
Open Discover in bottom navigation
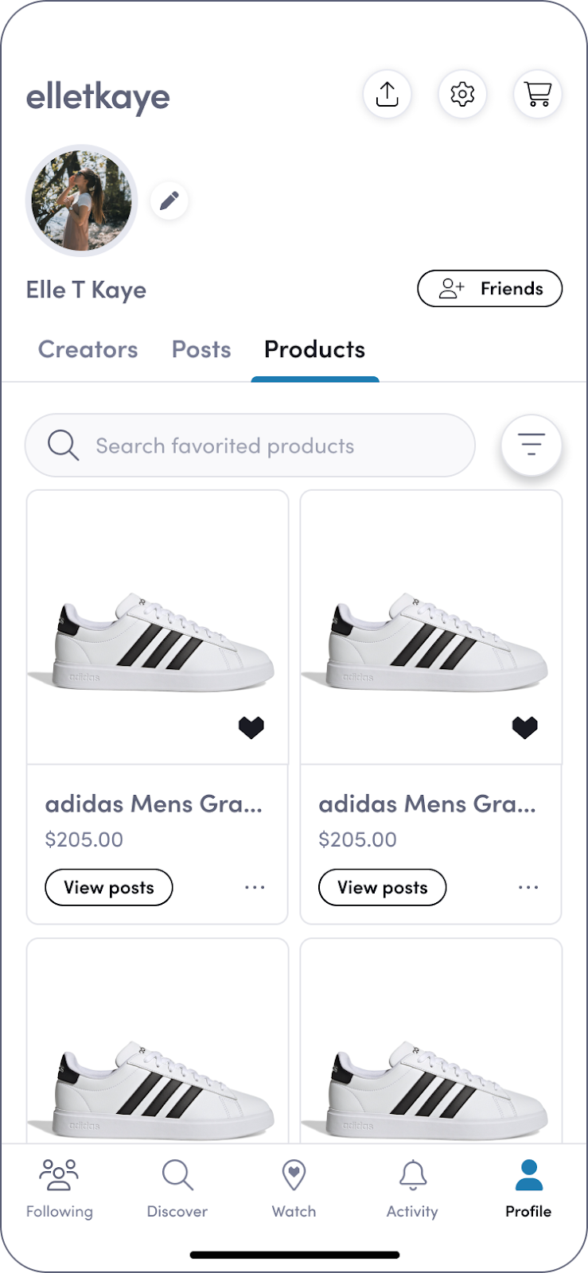[x=177, y=1189]
